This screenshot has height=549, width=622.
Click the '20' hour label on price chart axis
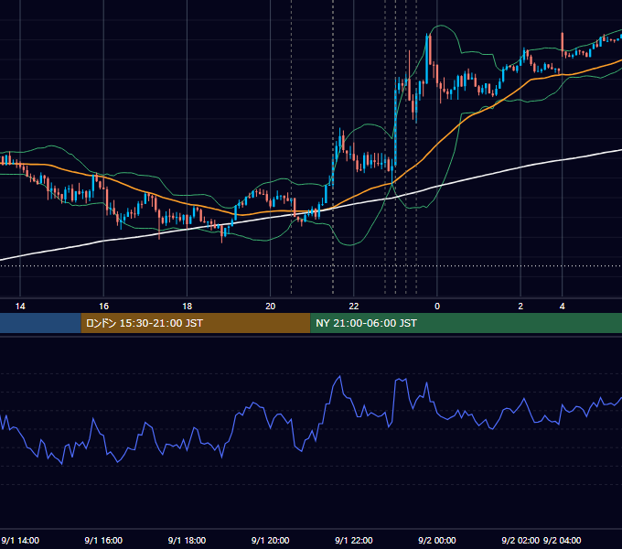pyautogui.click(x=270, y=307)
